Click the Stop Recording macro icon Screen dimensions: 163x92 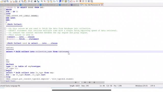83,1
